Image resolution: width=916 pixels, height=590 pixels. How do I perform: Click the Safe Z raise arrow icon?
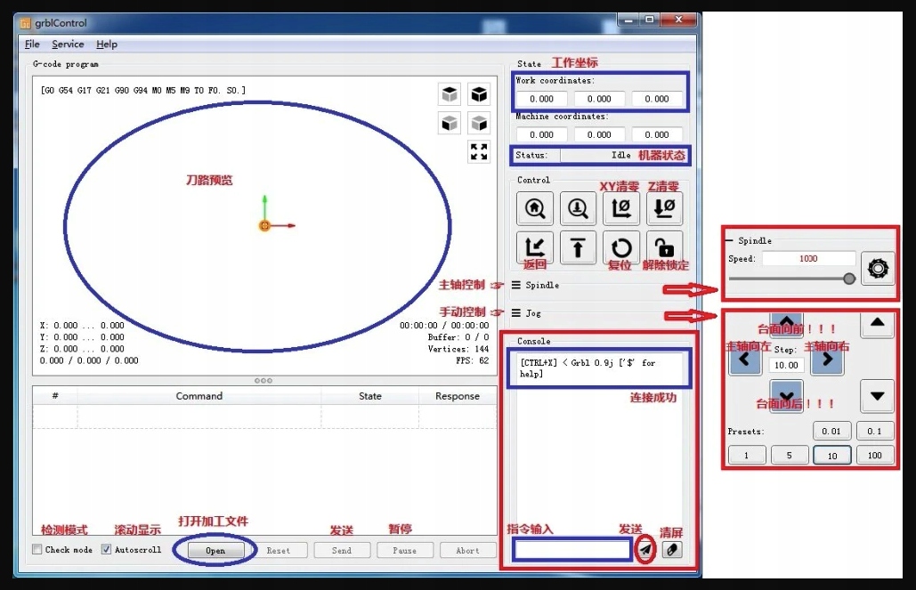pos(578,247)
